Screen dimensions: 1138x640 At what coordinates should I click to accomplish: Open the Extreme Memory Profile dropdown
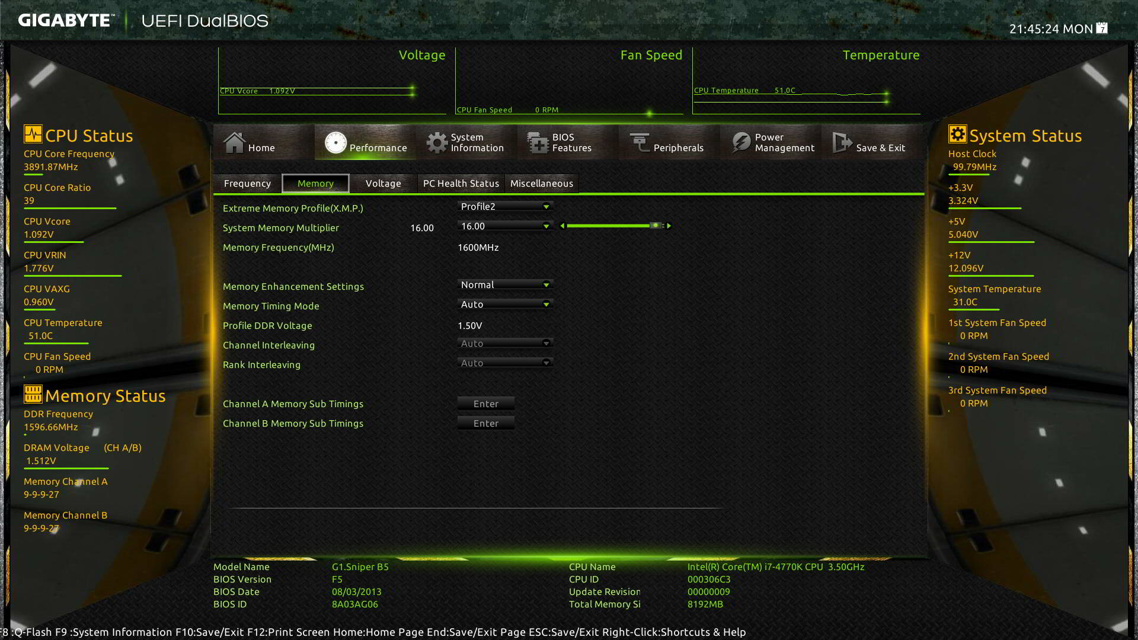505,206
